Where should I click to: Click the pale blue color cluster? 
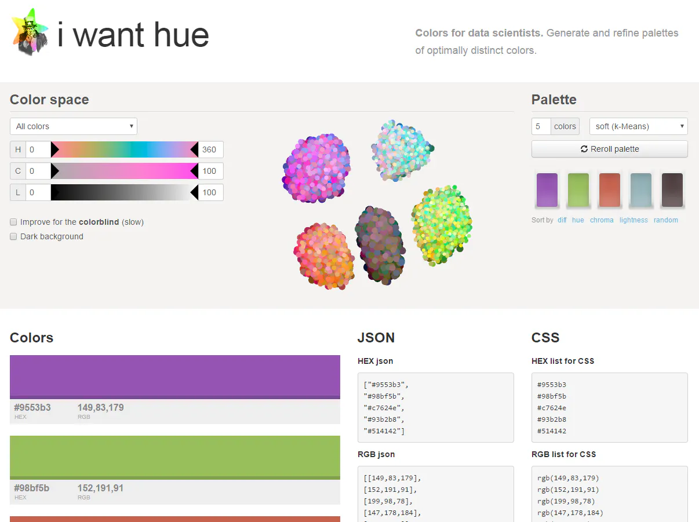[402, 150]
